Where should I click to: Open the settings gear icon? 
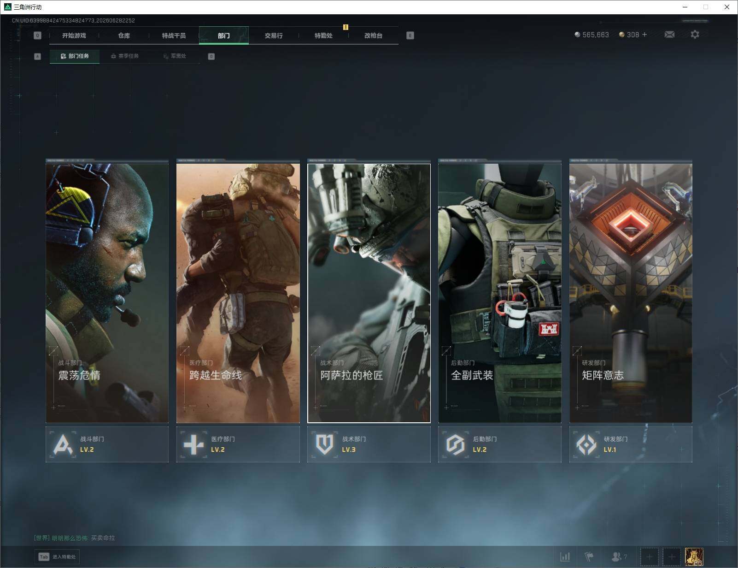coord(695,35)
